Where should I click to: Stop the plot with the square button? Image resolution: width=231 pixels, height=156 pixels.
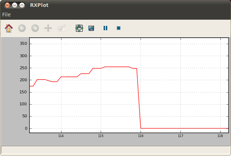point(118,28)
